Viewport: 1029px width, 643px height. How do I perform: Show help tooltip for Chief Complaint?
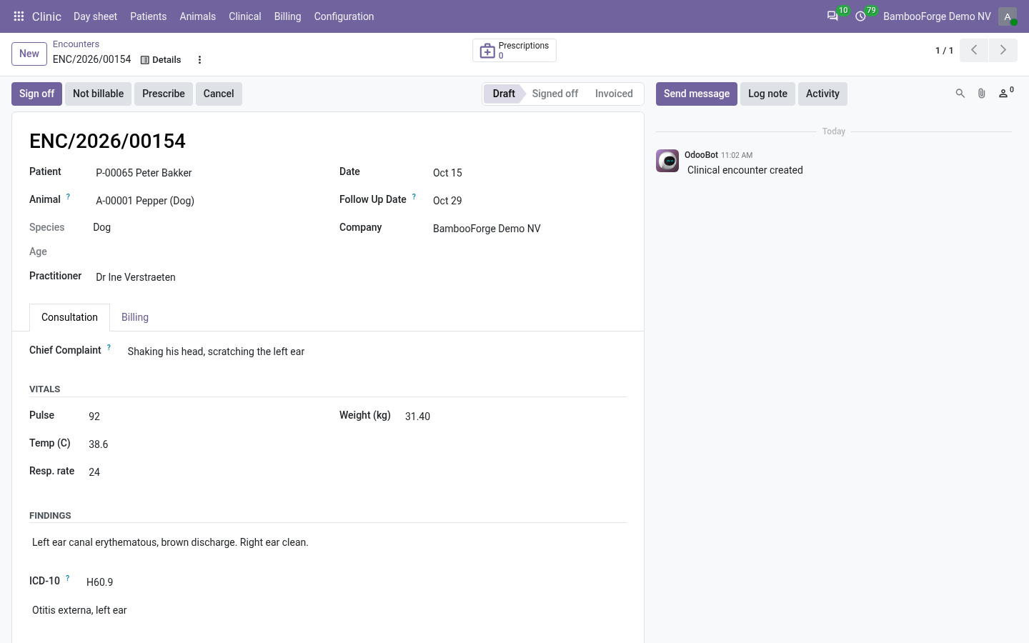tap(109, 347)
